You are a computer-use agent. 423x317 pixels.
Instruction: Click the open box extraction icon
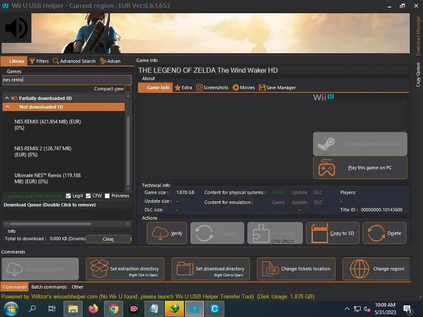pos(99,268)
